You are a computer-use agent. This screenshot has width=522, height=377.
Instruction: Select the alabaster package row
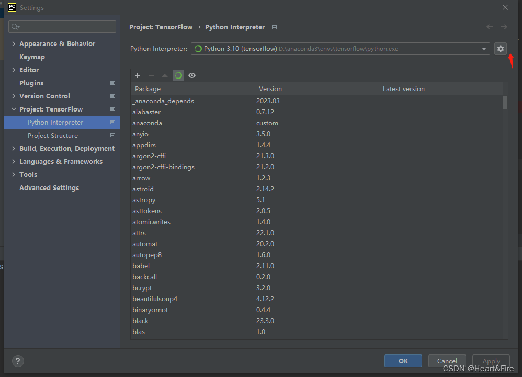316,112
